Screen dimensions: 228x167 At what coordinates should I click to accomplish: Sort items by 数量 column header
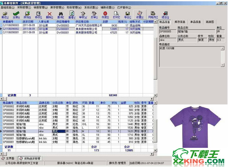[94, 103]
